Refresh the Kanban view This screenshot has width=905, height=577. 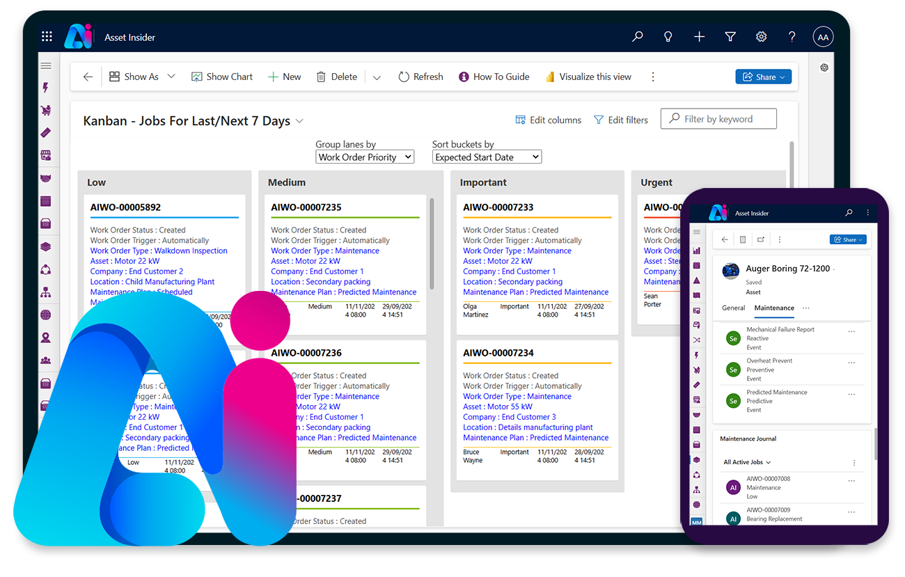pyautogui.click(x=420, y=77)
